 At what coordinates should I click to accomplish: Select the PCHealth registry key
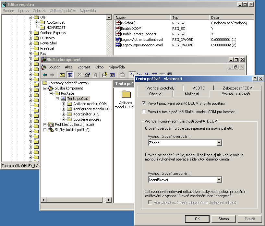(47, 38)
